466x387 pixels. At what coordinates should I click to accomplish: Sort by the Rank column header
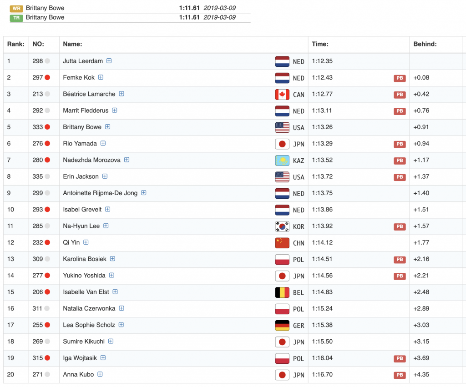(16, 44)
